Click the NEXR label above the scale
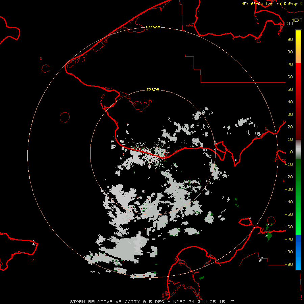The height and width of the screenshot is (304, 304). pos(297,20)
